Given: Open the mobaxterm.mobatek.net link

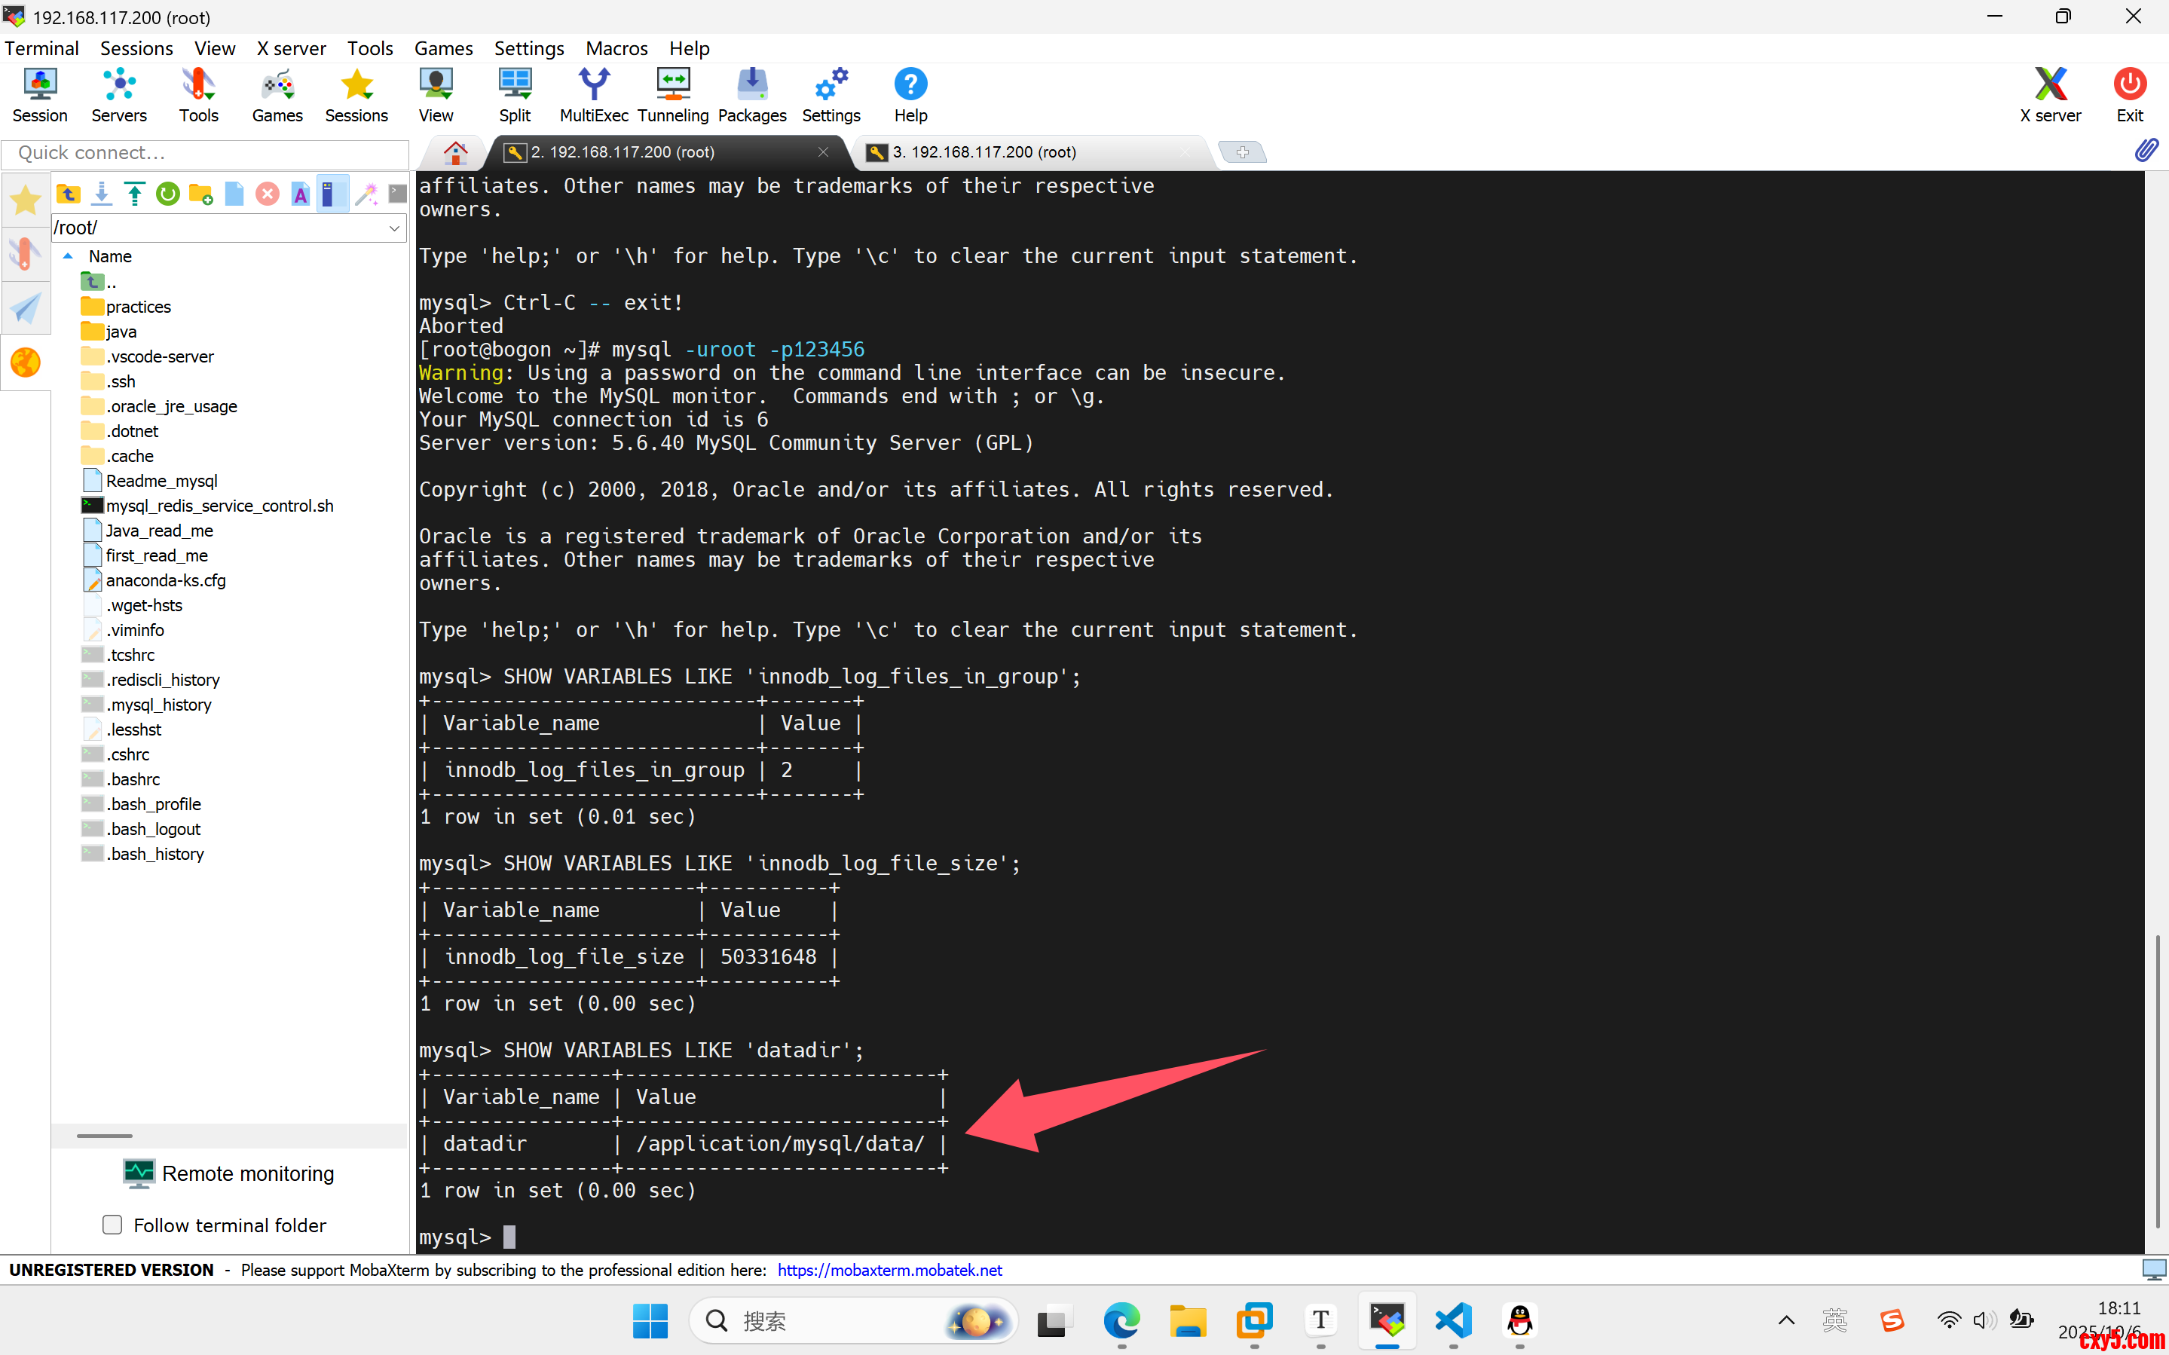Looking at the screenshot, I should [x=889, y=1270].
